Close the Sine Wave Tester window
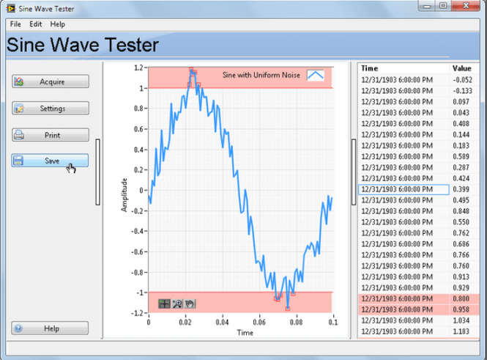The height and width of the screenshot is (360, 487). point(465,6)
